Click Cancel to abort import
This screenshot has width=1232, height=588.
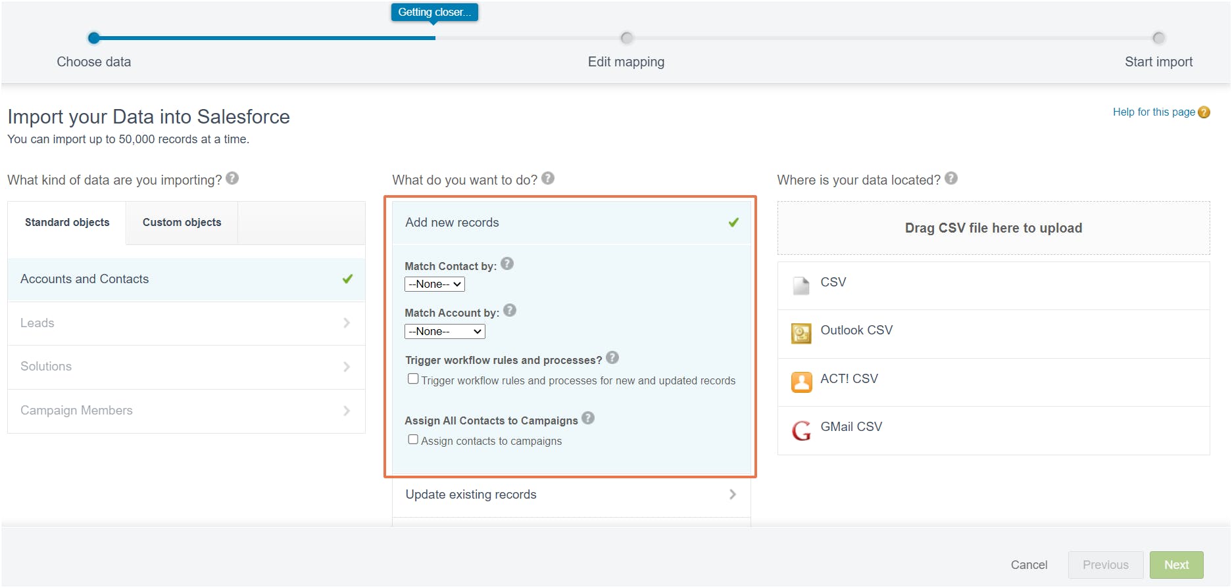coord(1029,565)
